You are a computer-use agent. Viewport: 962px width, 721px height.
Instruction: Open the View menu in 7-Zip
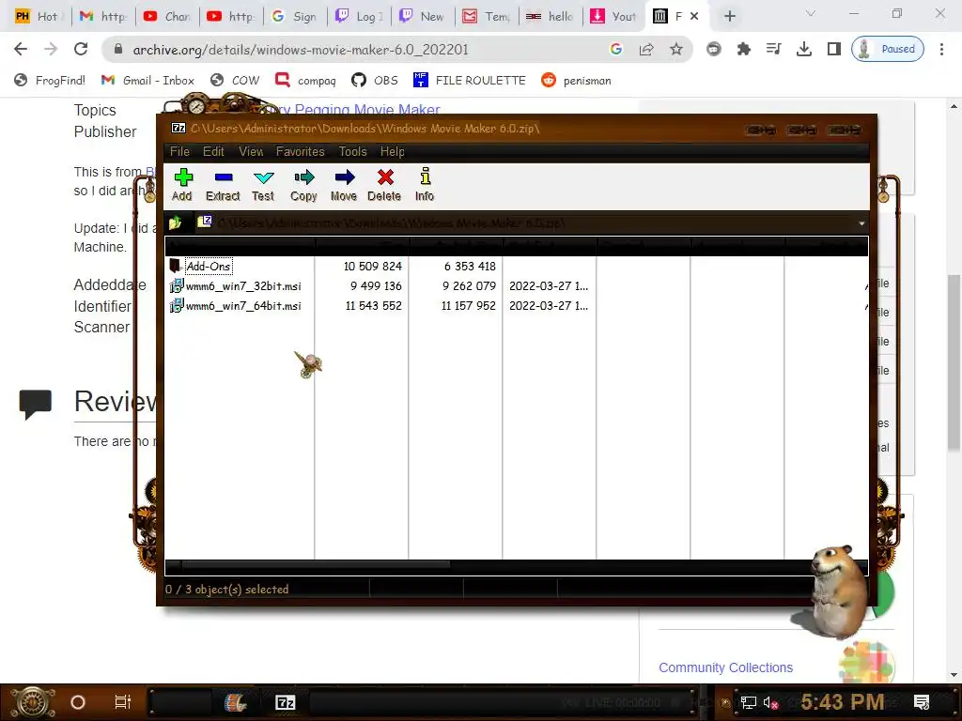(x=251, y=151)
